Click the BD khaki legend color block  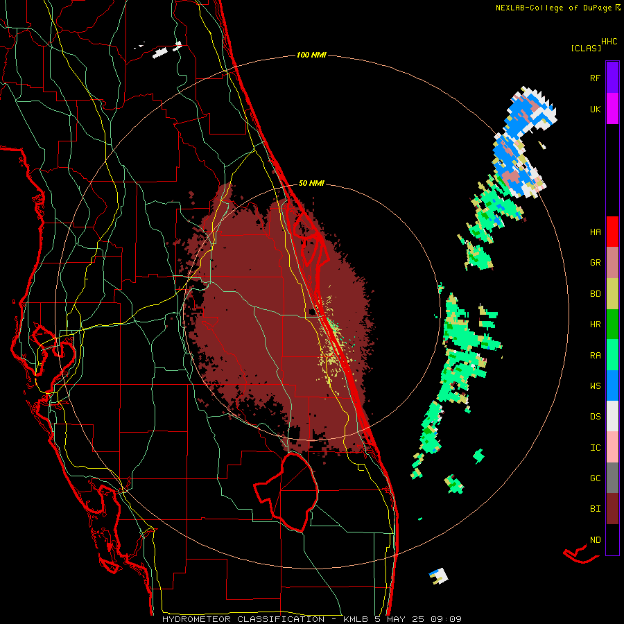[x=612, y=294]
